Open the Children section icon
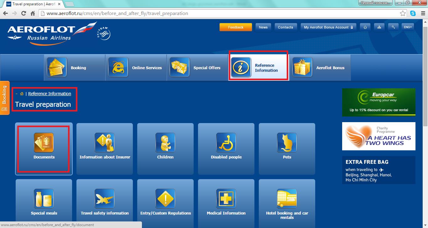 [165, 142]
